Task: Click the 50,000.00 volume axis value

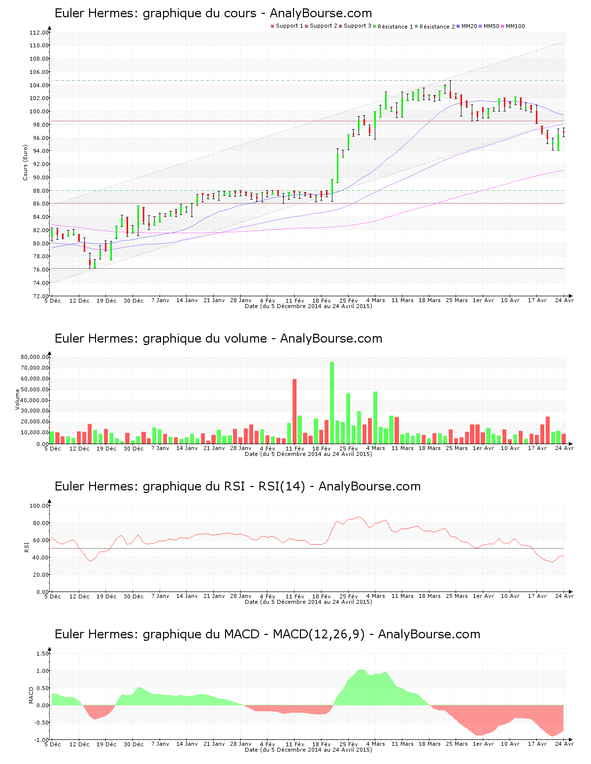Action: coord(34,389)
